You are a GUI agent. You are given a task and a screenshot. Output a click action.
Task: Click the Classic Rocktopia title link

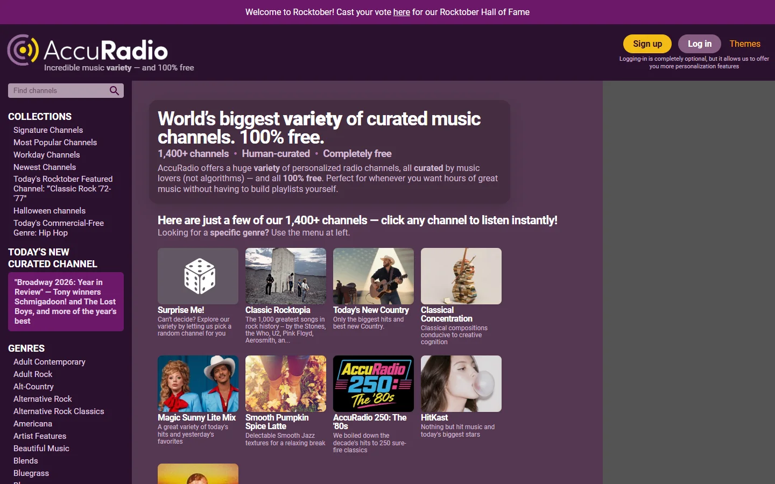[278, 310]
